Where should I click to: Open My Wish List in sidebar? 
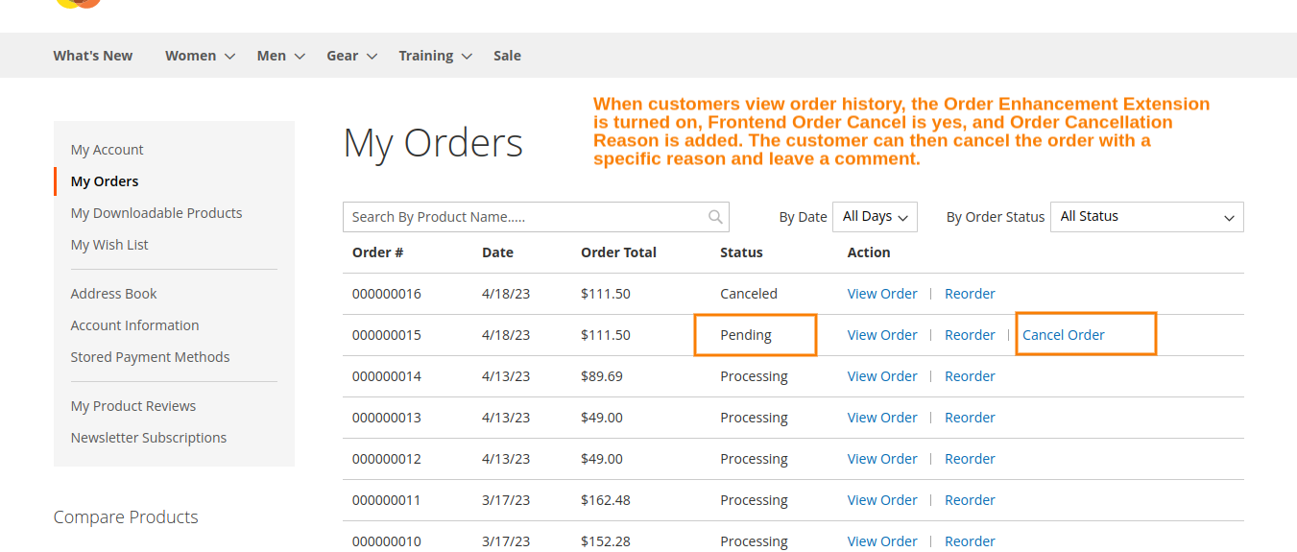tap(109, 245)
